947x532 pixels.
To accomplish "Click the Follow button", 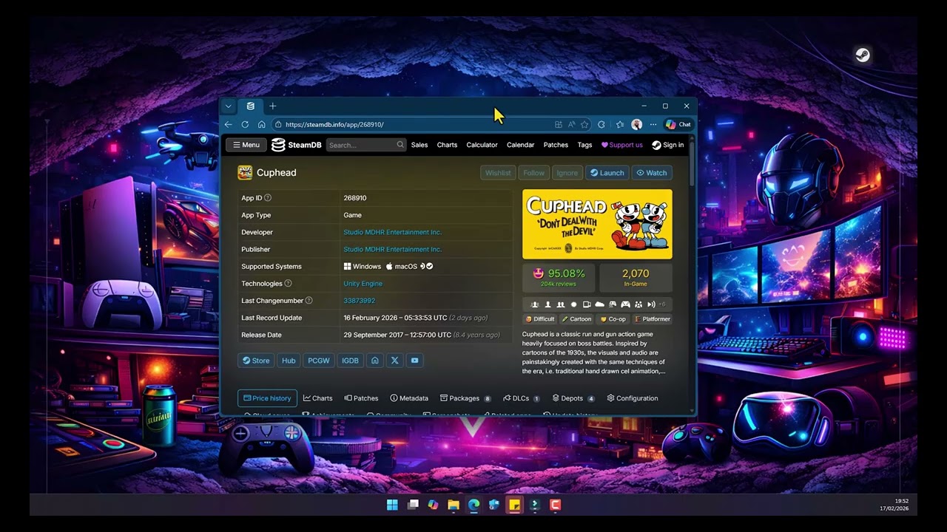I will [533, 173].
